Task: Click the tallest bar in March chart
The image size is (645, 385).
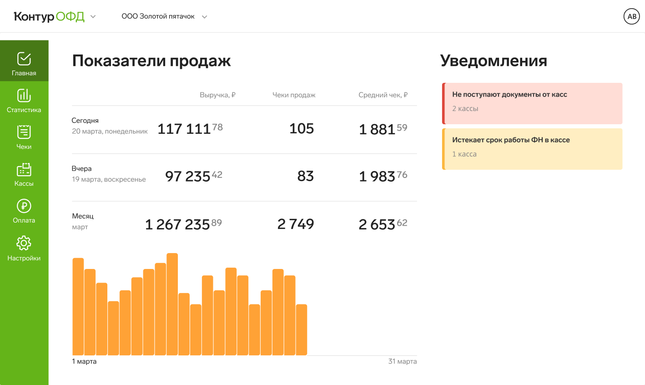Action: tap(172, 304)
